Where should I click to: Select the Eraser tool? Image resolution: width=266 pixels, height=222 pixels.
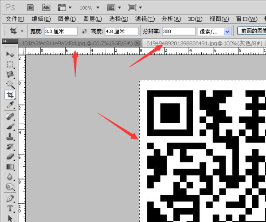pos(10,156)
